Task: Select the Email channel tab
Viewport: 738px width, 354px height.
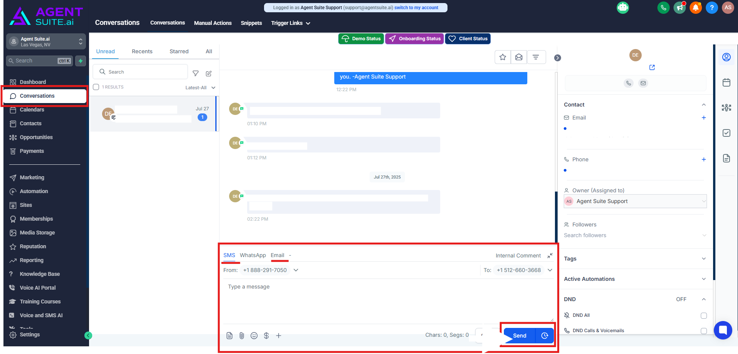Action: click(x=277, y=255)
